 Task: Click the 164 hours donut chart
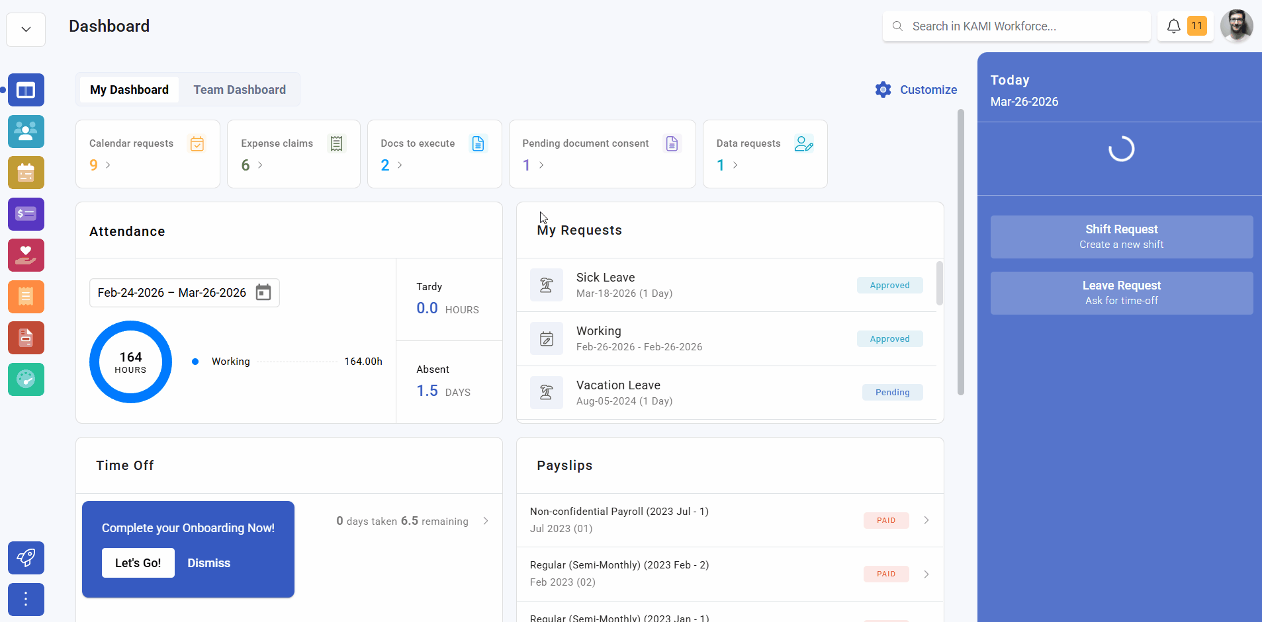point(130,362)
